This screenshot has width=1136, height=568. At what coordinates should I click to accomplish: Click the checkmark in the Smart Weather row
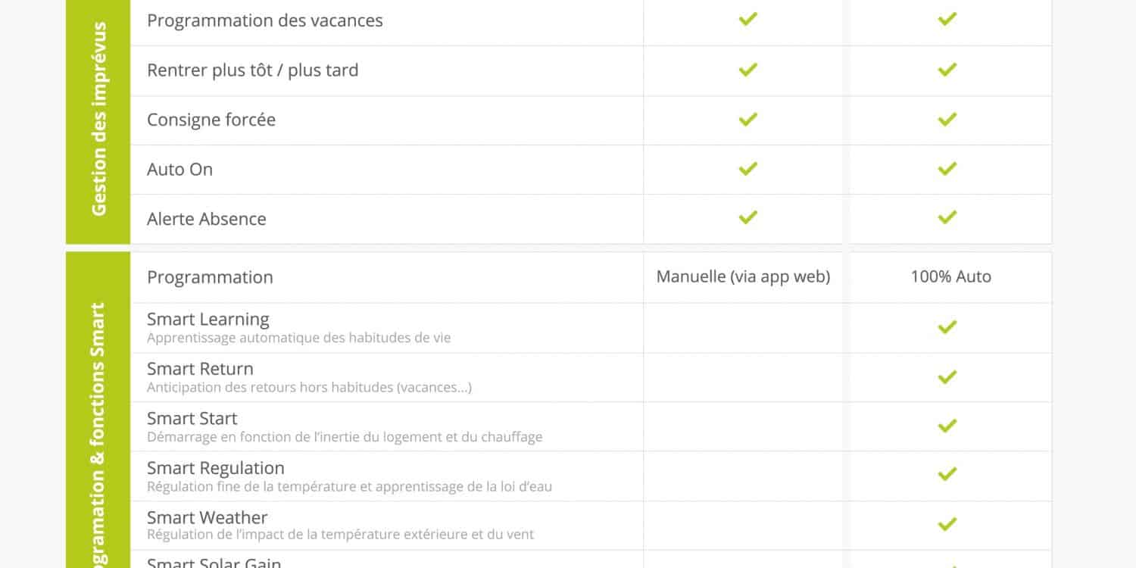pos(947,524)
